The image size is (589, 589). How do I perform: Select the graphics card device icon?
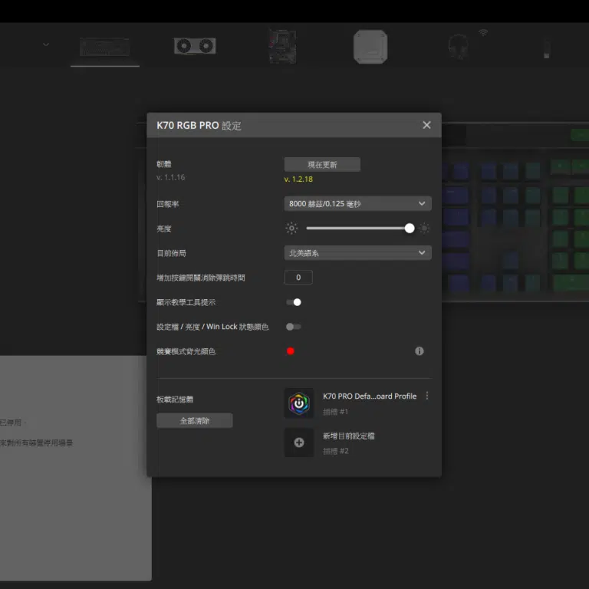194,46
